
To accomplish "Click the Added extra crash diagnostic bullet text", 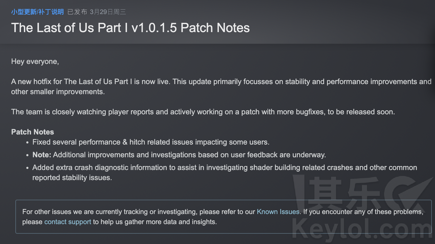I will tap(225, 172).
